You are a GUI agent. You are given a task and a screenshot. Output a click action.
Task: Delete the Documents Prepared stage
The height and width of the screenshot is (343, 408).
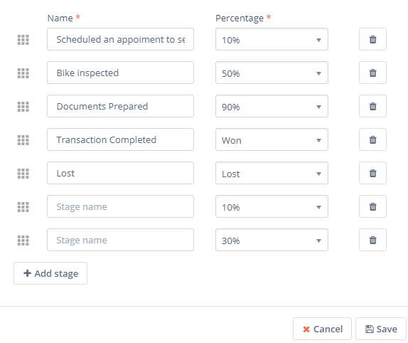click(x=372, y=106)
